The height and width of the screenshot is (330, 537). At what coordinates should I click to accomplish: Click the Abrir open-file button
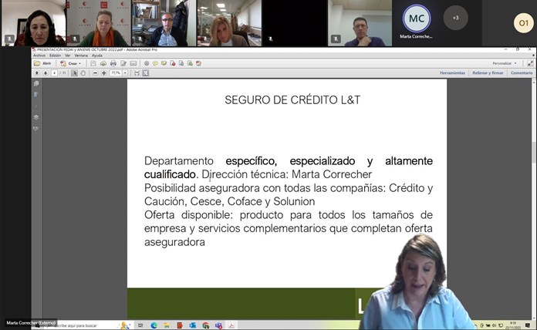pos(43,63)
